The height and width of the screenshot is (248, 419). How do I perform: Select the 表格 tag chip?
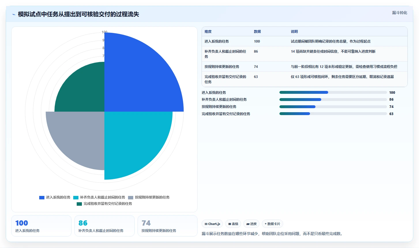click(233, 224)
